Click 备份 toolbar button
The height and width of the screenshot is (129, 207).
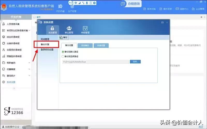point(63,37)
